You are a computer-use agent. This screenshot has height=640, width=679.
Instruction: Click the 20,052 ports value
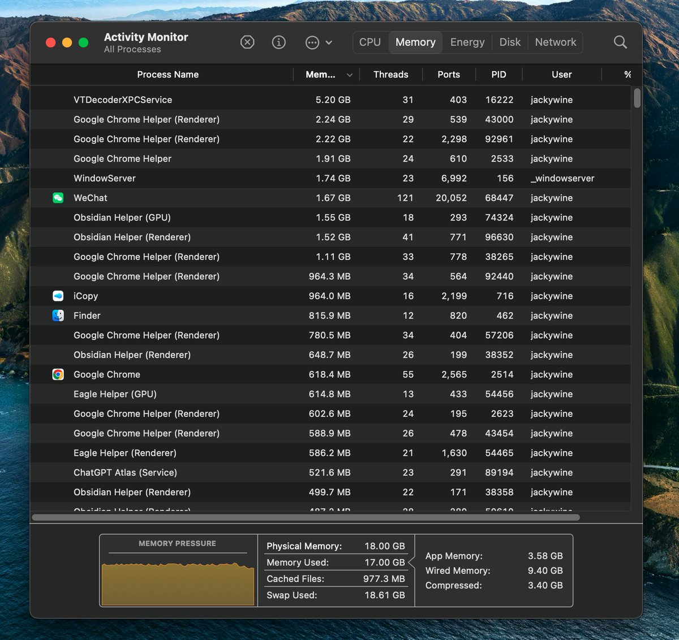(451, 198)
